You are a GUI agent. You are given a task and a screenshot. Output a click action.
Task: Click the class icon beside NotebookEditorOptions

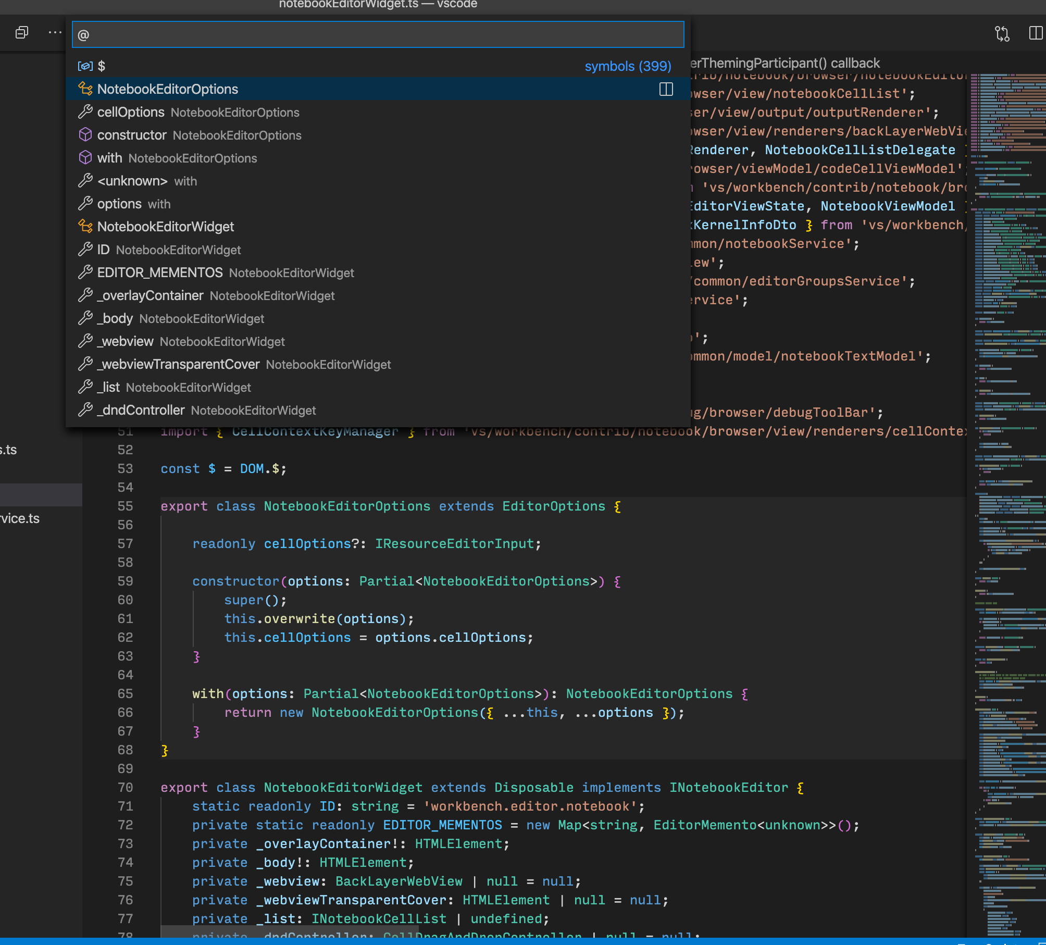point(85,89)
